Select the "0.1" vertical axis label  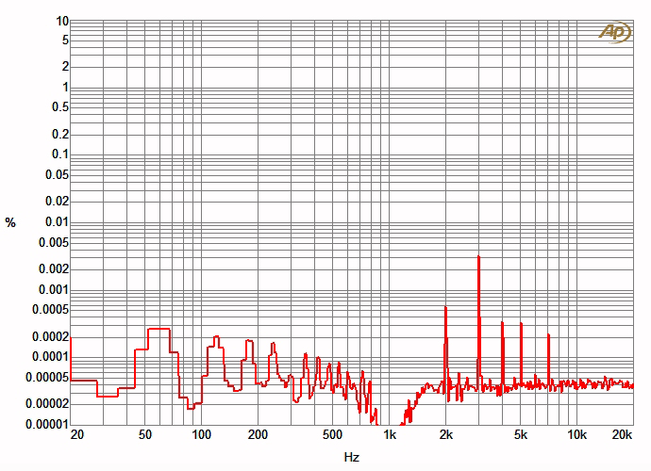[x=60, y=154]
